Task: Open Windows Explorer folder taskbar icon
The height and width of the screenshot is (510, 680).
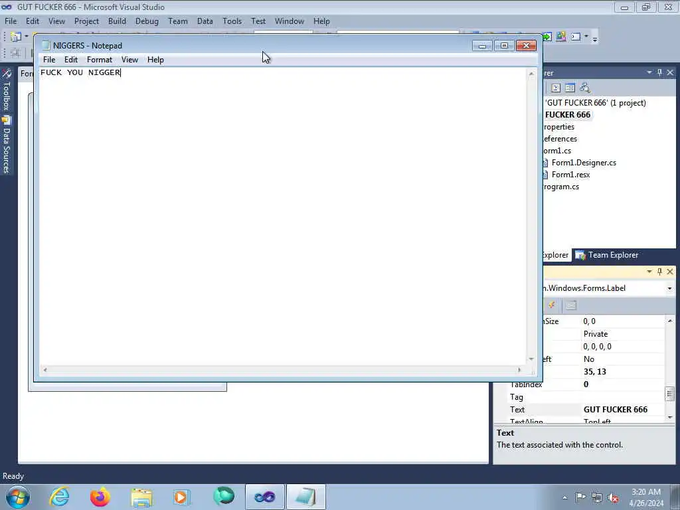Action: 141,497
